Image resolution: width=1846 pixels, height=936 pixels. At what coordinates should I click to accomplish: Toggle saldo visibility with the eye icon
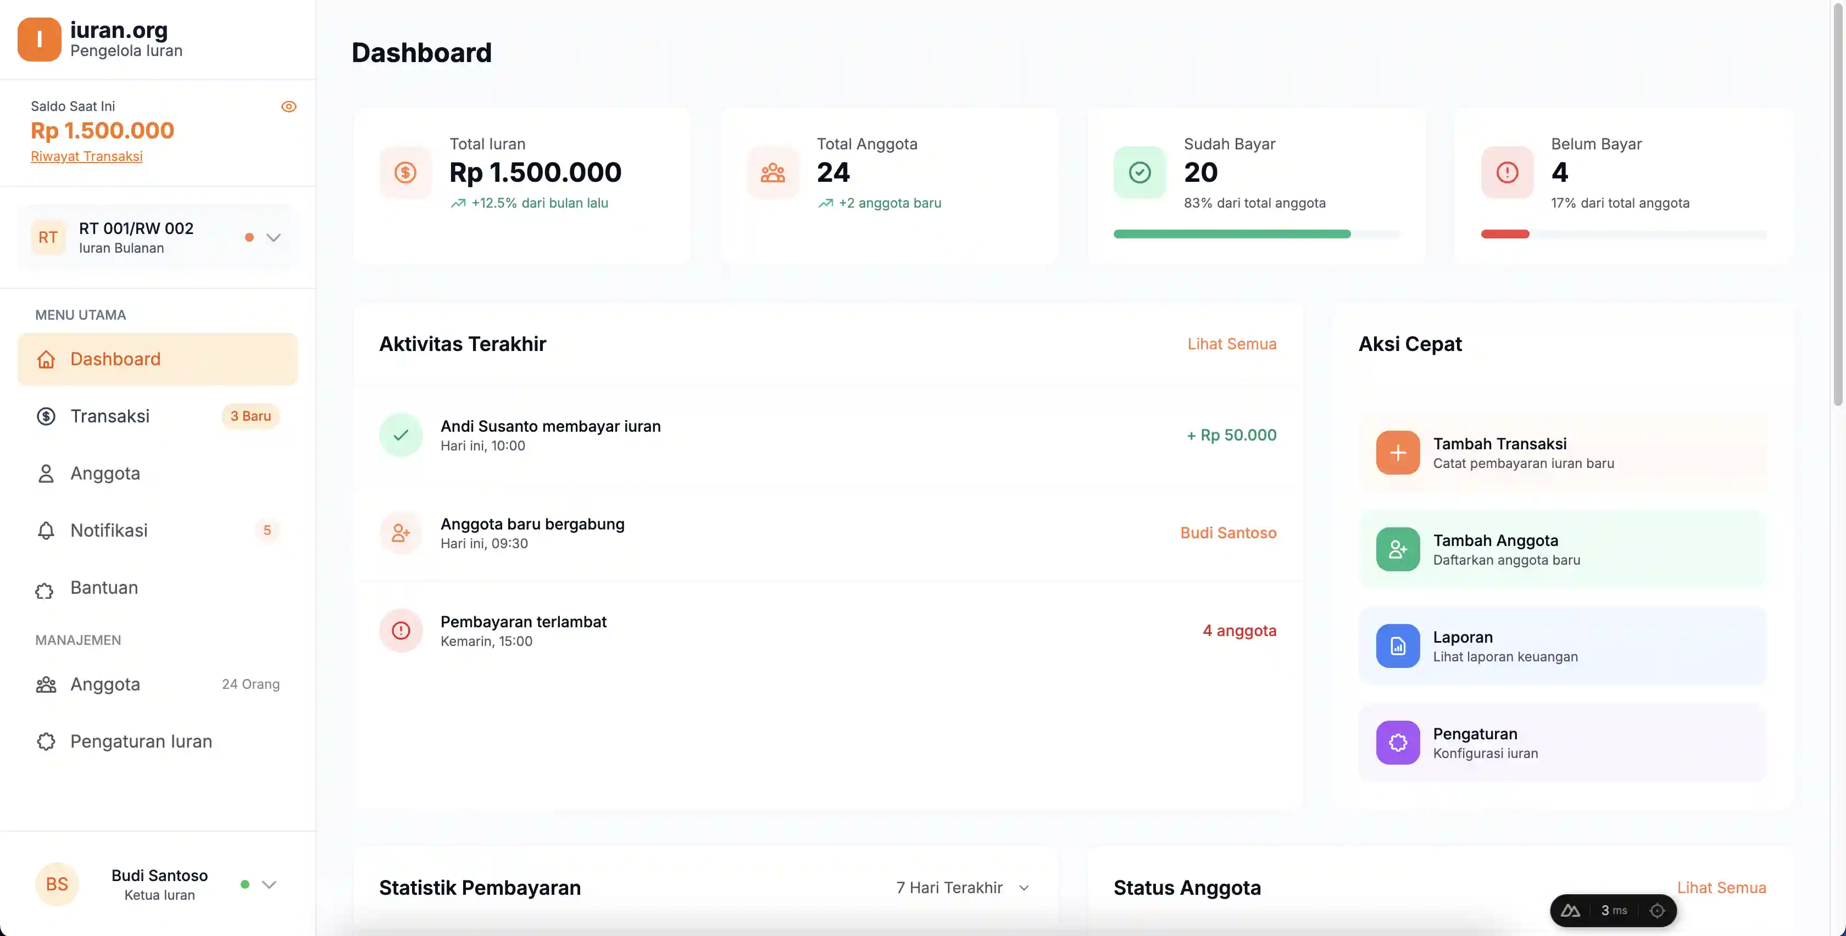pyautogui.click(x=289, y=106)
